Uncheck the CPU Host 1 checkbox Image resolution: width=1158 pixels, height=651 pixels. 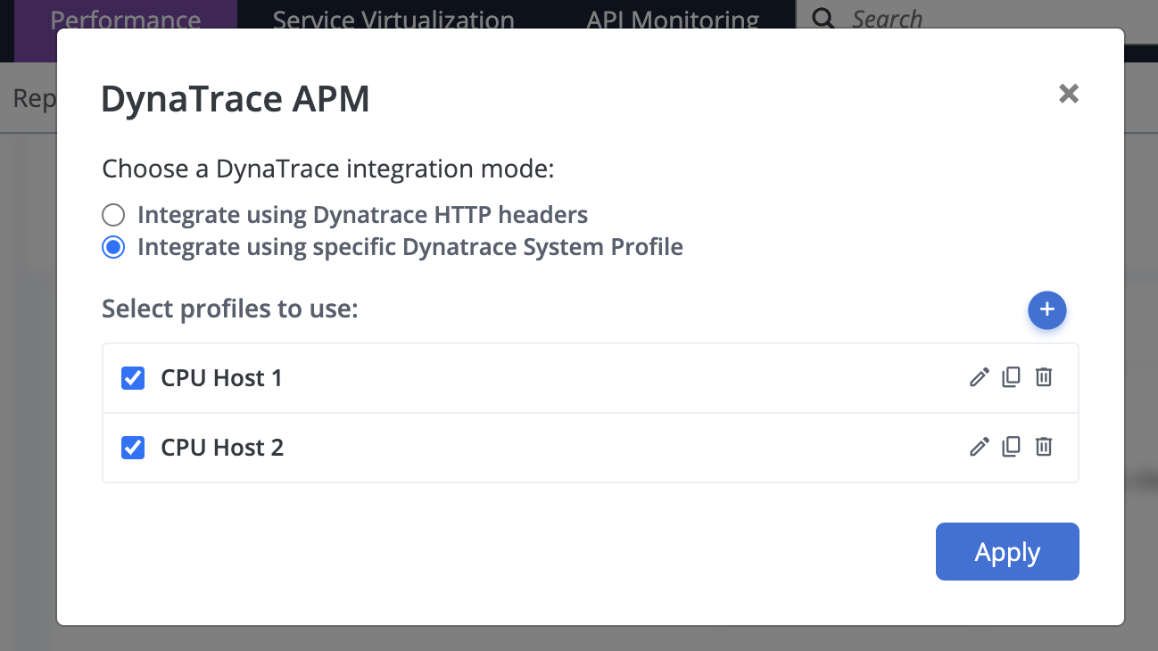pos(133,378)
